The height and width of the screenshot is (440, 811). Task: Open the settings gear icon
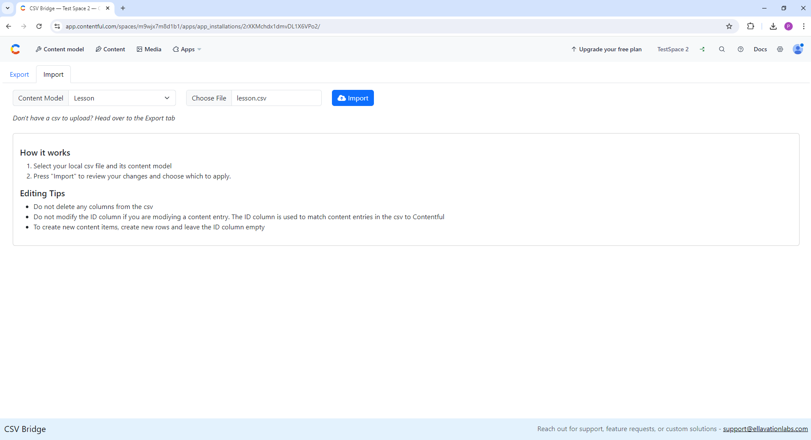tap(780, 49)
